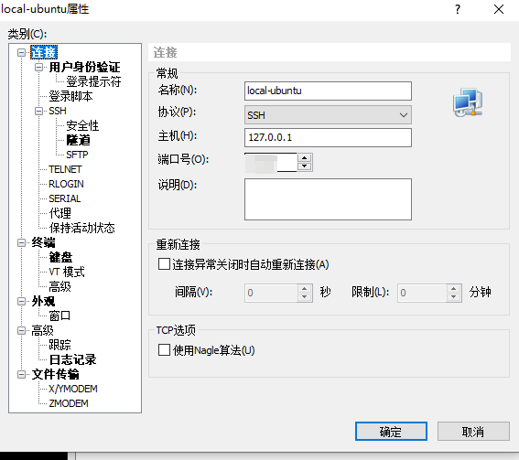The width and height of the screenshot is (519, 460).
Task: Click the 端口号 input field
Action: [270, 163]
